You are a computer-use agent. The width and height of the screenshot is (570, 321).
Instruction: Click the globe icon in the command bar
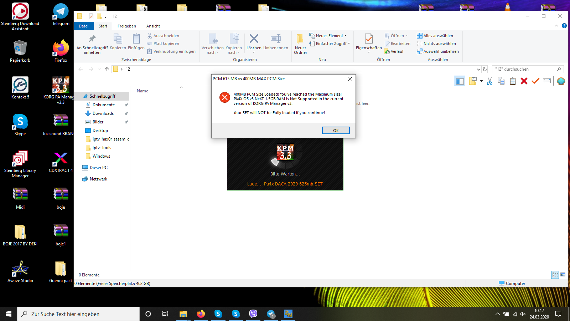pos(561,81)
